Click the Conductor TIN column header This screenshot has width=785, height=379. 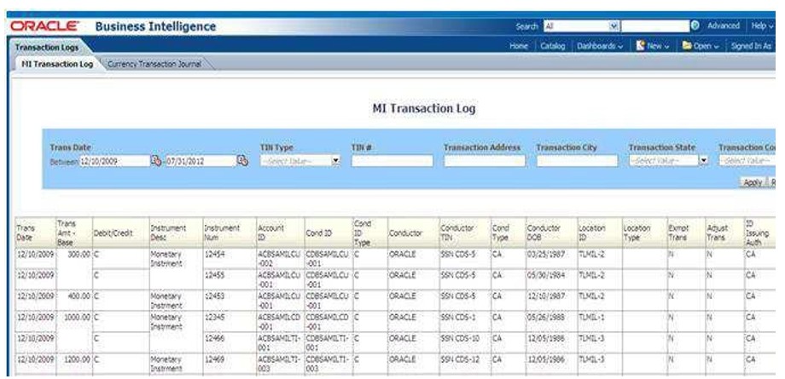(464, 233)
